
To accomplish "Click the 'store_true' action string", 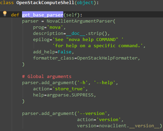I will tap(69, 89).
